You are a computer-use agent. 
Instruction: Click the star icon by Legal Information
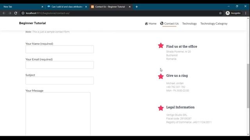161,108
